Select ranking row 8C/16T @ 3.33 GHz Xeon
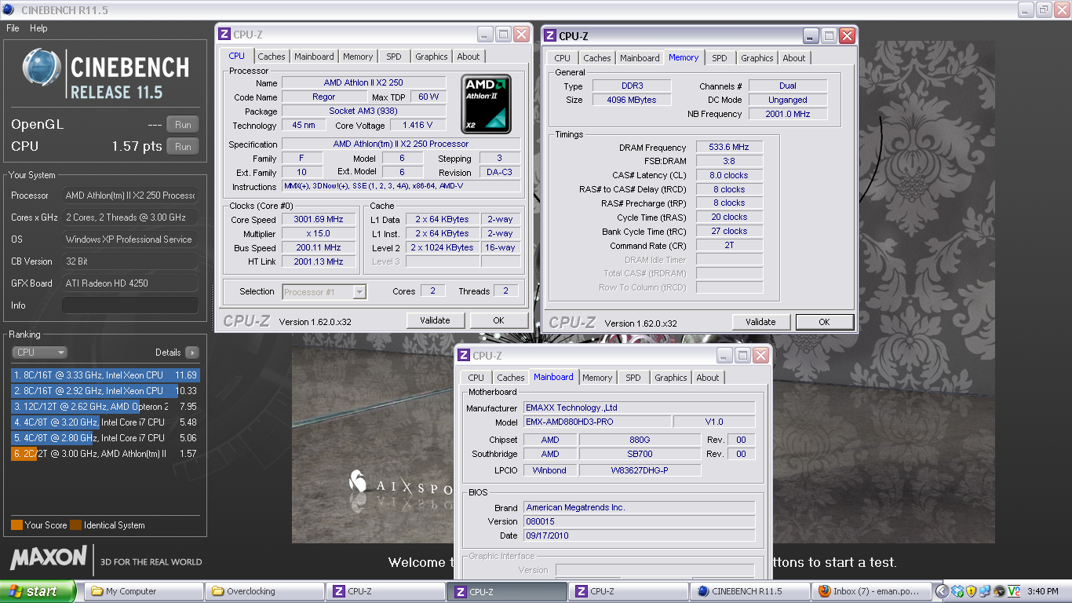1072x603 pixels. (x=105, y=375)
